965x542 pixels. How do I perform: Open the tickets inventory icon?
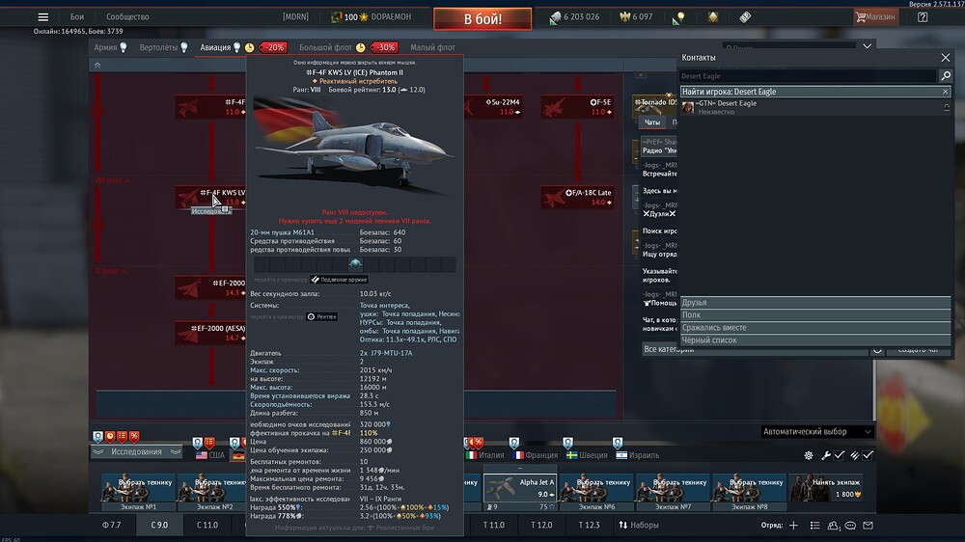(x=745, y=16)
